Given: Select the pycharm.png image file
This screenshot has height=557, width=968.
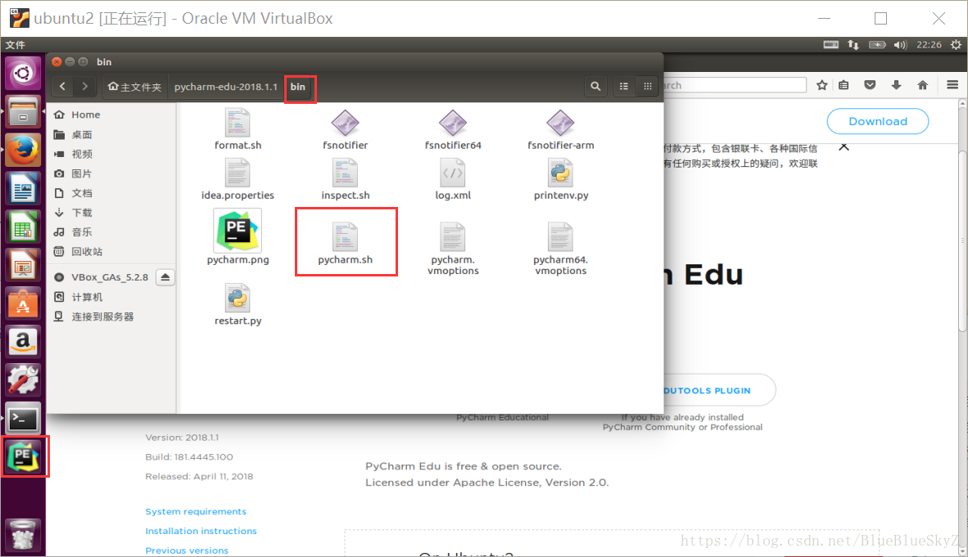Looking at the screenshot, I should pyautogui.click(x=237, y=237).
